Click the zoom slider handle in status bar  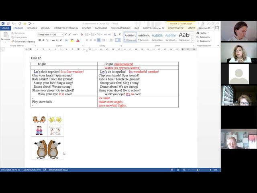coord(198,170)
